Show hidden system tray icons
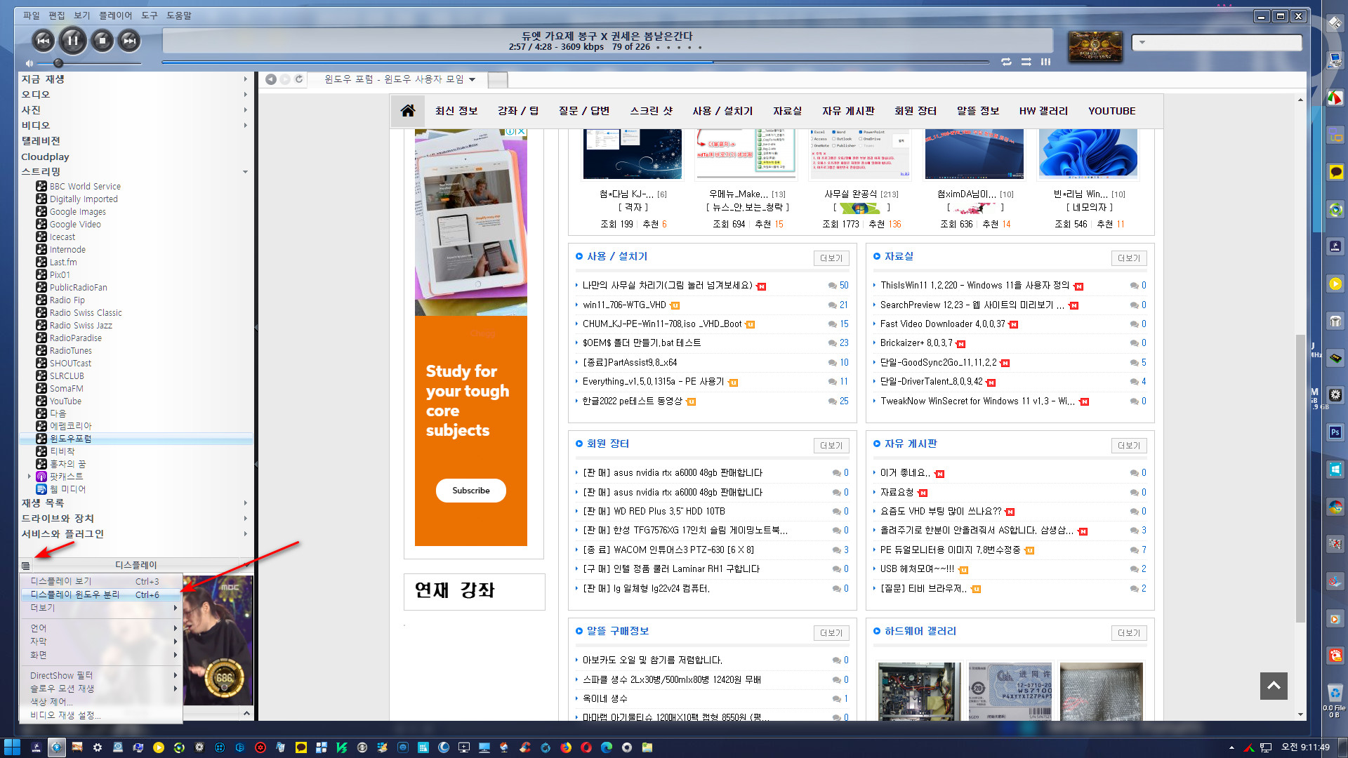 click(x=1231, y=747)
